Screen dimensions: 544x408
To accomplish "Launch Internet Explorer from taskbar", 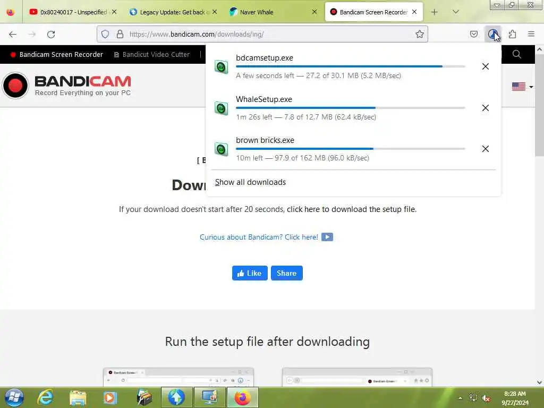I will point(46,397).
